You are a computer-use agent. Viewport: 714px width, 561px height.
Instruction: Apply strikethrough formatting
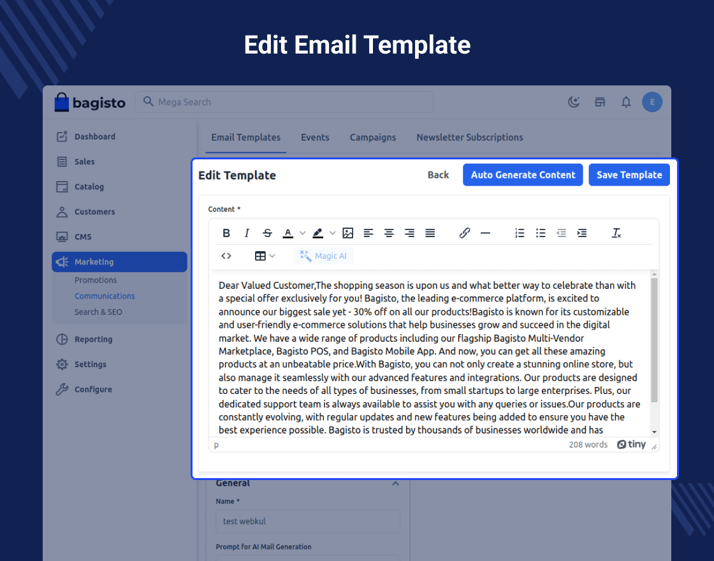pyautogui.click(x=267, y=233)
